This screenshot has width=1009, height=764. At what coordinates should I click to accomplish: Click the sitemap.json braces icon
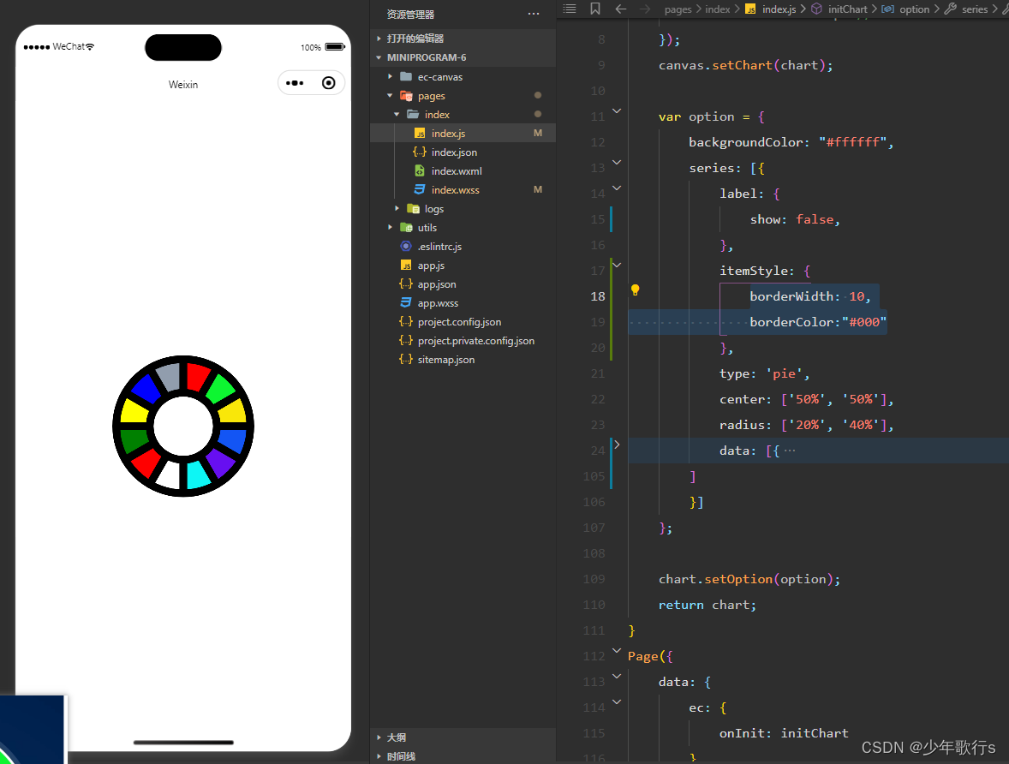click(x=406, y=359)
